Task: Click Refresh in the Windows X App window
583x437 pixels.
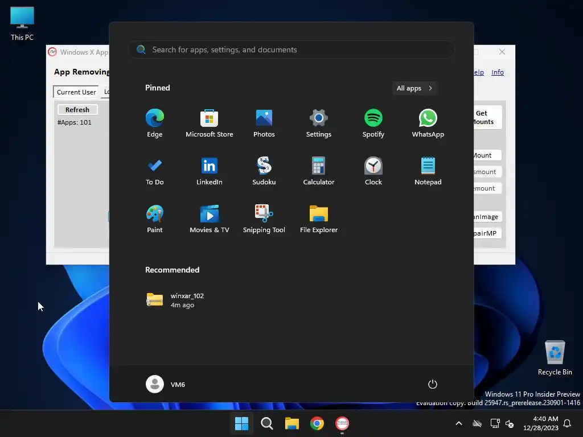Action: pos(77,110)
